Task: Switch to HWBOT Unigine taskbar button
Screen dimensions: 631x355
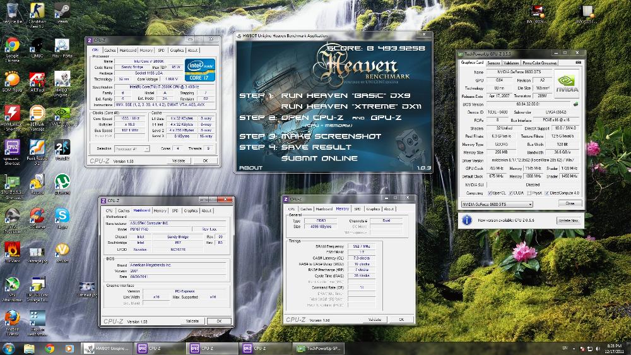Action: pos(107,349)
